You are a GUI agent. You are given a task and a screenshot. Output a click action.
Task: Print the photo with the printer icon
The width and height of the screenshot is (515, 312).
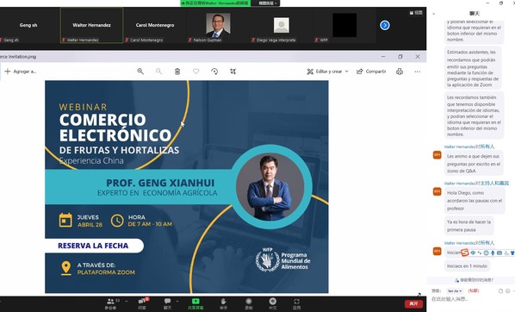[x=400, y=72]
